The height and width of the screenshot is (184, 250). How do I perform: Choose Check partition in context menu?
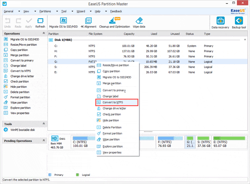117,114
